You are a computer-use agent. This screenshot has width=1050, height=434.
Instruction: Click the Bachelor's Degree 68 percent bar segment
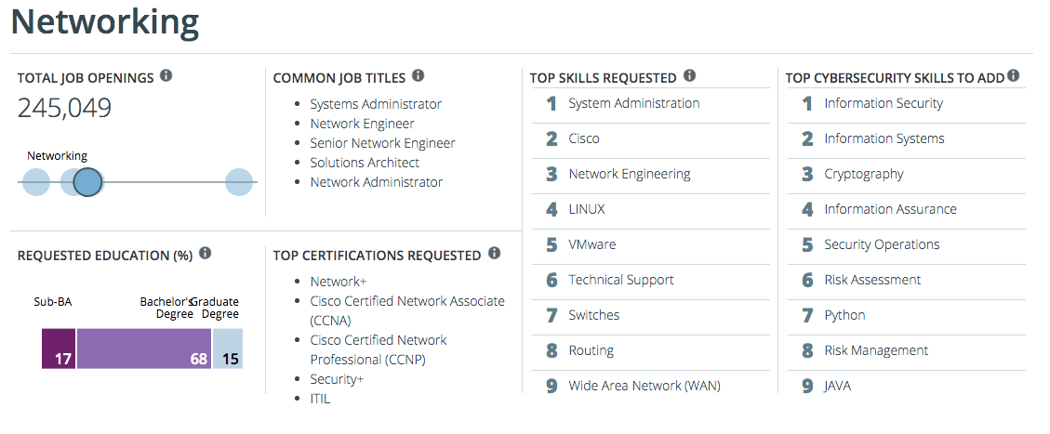[144, 349]
